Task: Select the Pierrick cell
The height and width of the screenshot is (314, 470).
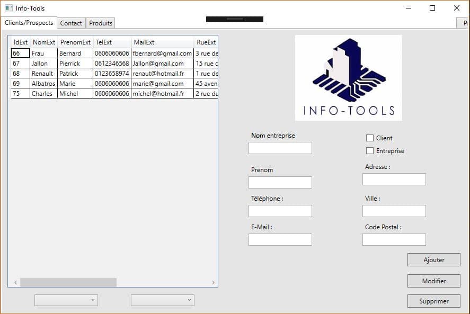Action: 75,63
